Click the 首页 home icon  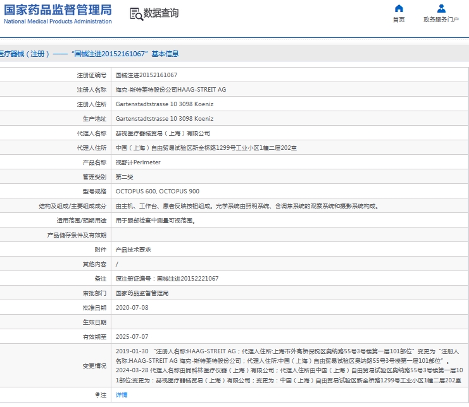(399, 8)
